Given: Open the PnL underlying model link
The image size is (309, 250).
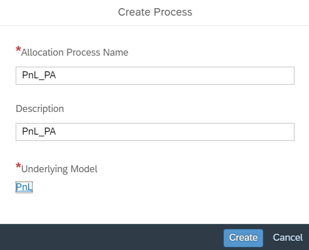Looking at the screenshot, I should (24, 187).
